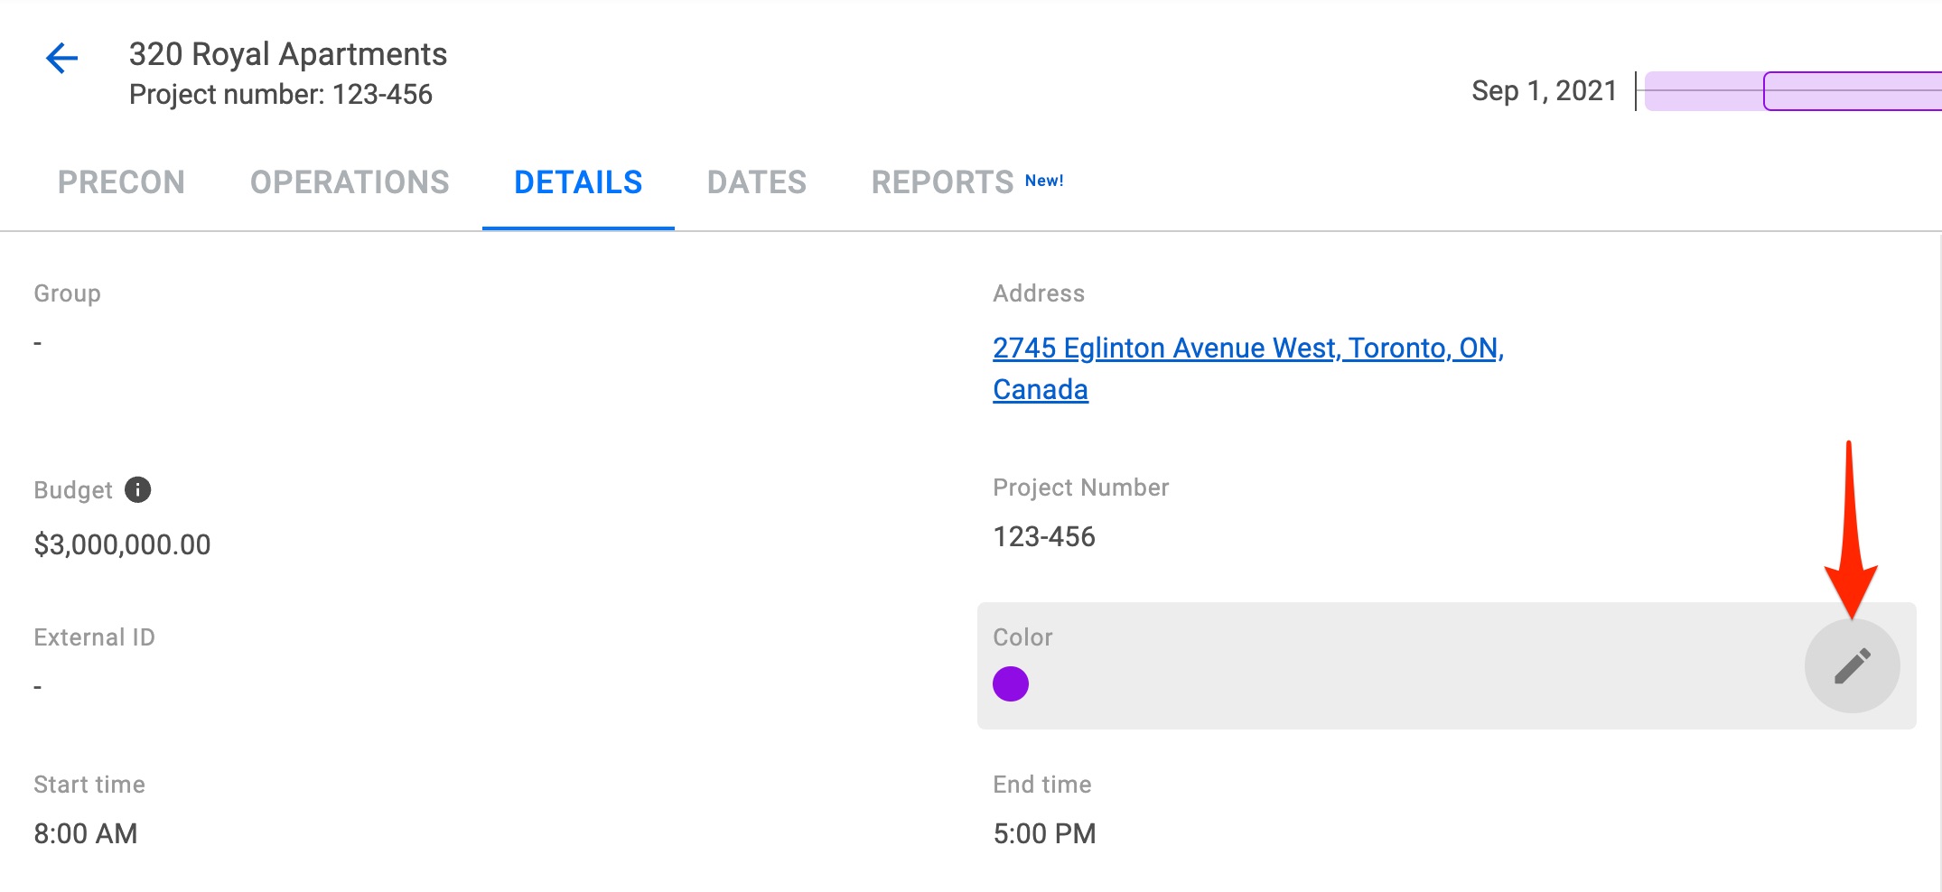Click the purple project color swatch

click(x=1011, y=683)
